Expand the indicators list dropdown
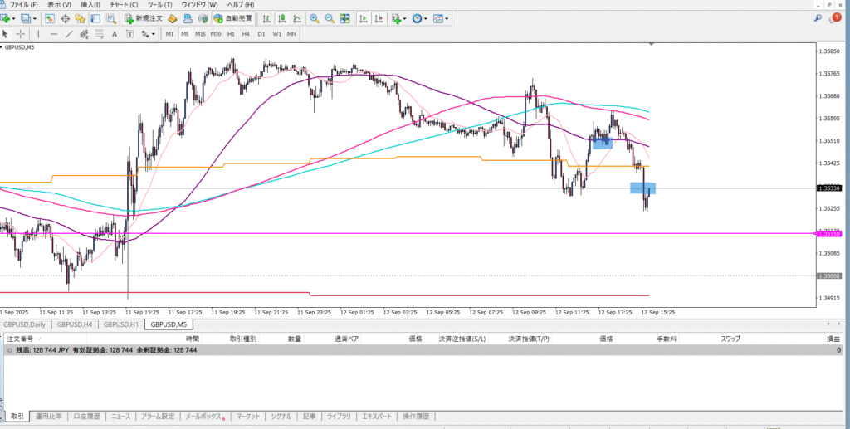The image size is (850, 429). coord(405,17)
